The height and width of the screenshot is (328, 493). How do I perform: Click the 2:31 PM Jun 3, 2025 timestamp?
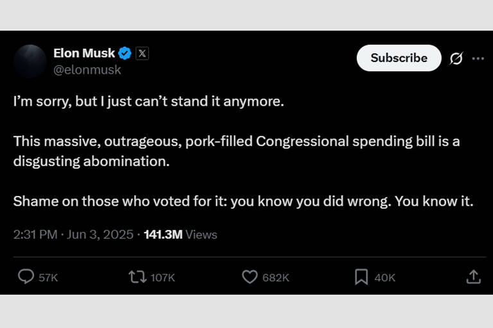point(73,234)
